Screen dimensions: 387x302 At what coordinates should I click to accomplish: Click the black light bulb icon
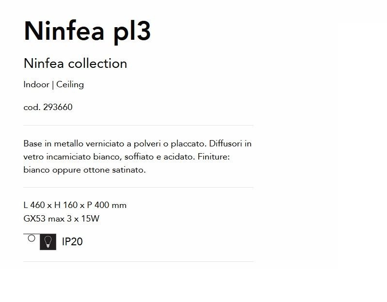click(x=48, y=242)
